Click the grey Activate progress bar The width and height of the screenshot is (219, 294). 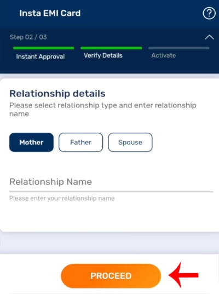point(178,48)
